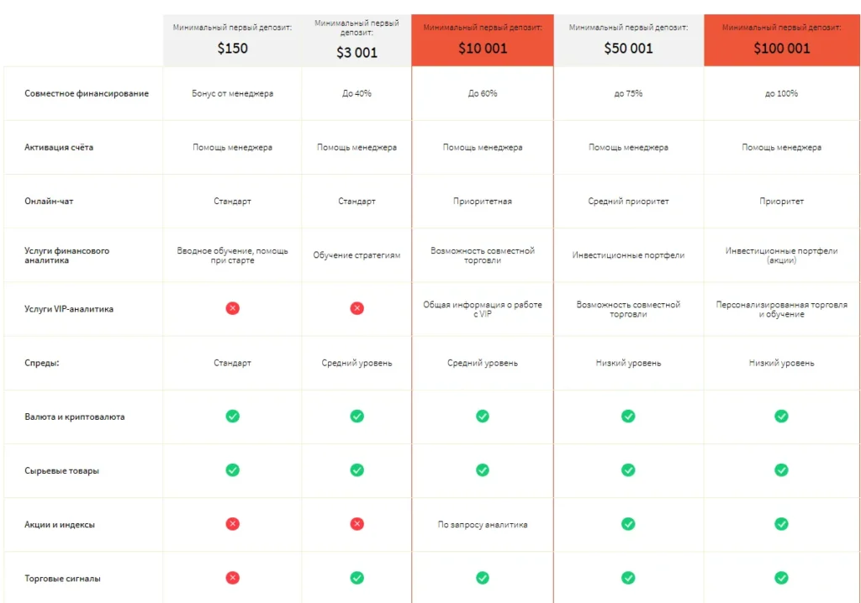Click green check for commodities in $100 001 column
This screenshot has width=861, height=603.
tap(781, 470)
